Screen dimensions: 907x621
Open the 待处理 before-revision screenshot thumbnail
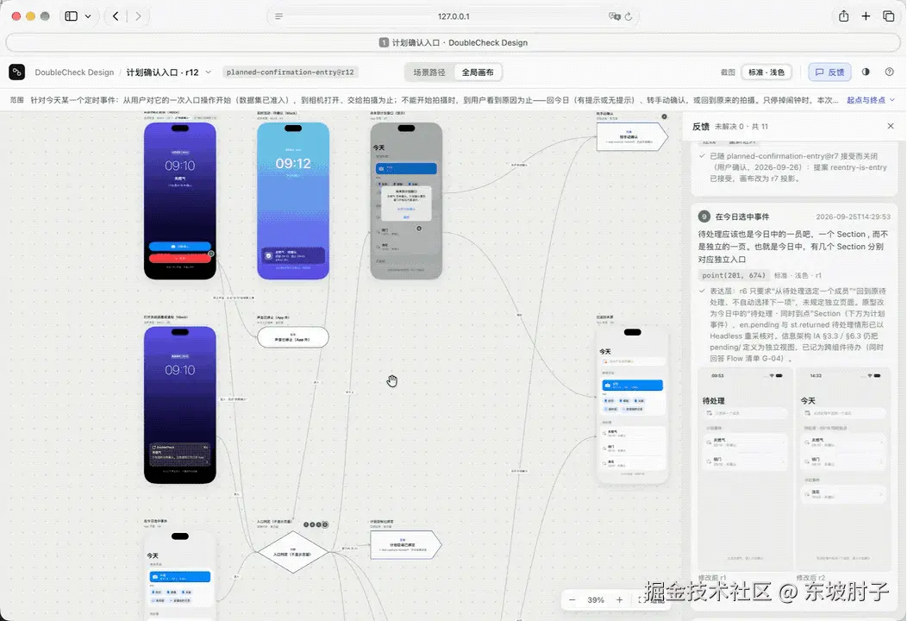click(x=744, y=469)
